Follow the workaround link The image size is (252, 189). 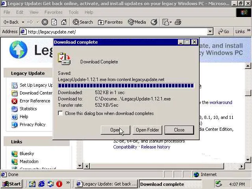(221, 102)
